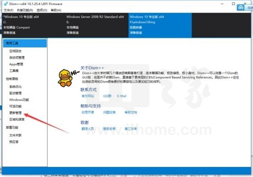The image size is (253, 177).
Task: Open 更新管理 in the sidebar
Action: (15, 113)
